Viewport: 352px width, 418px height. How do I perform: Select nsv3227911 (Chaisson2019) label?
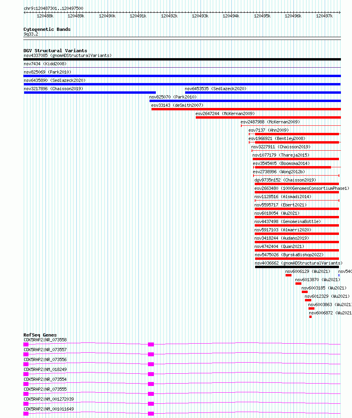click(281, 147)
